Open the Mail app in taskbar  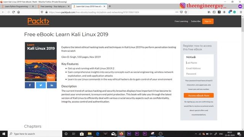(114, 134)
